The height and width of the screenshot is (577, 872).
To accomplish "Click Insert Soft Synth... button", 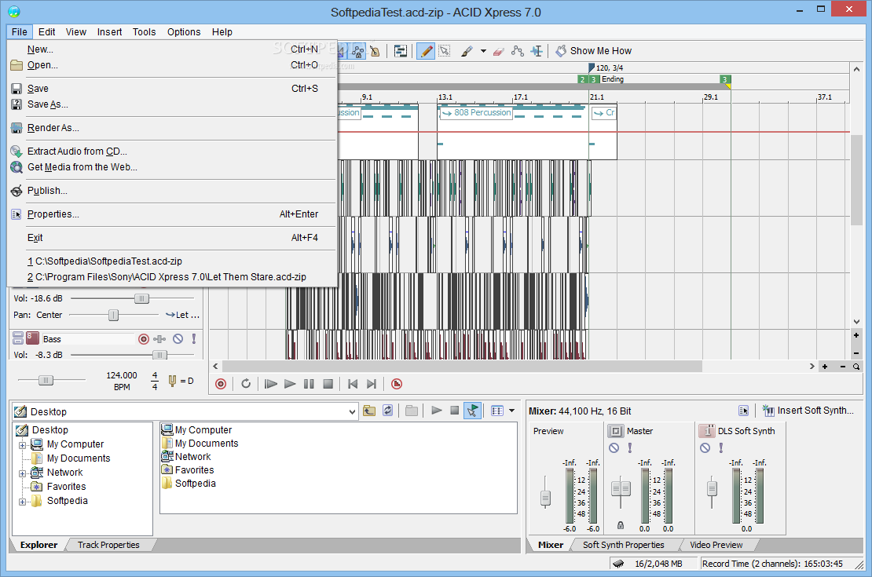I will point(808,411).
